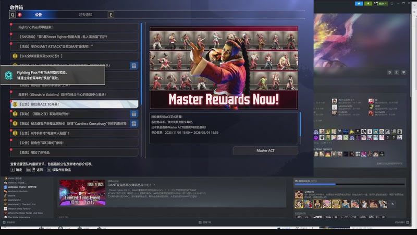417x235 pixels.
Task: Claim gift icon on Cavalera Conspiracy row
Action: click(x=134, y=123)
